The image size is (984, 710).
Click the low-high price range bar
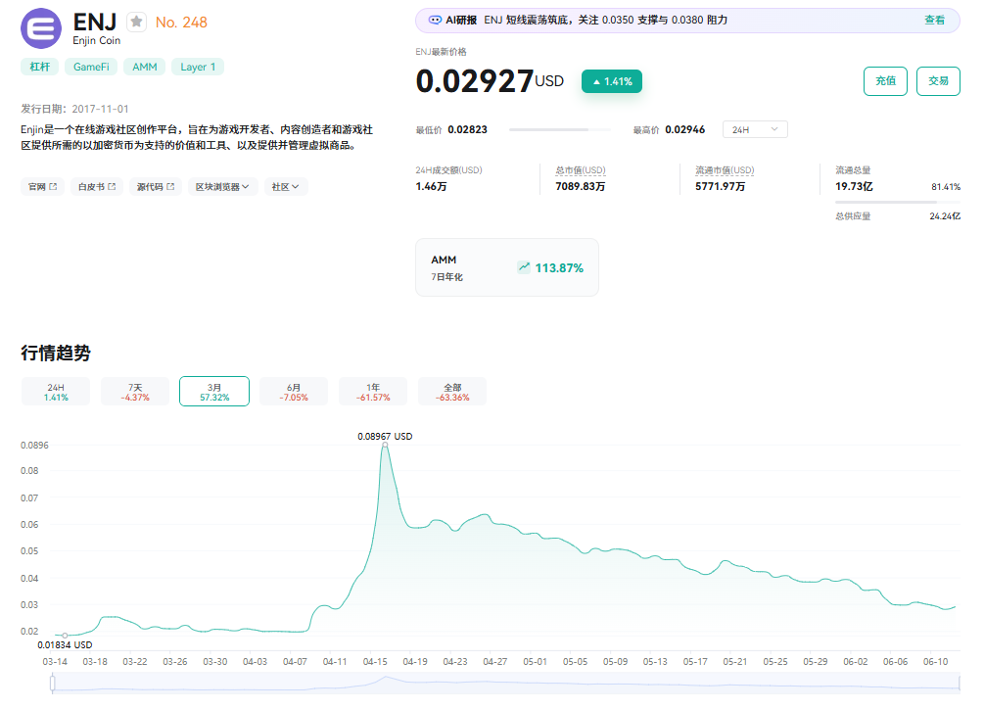(x=560, y=130)
